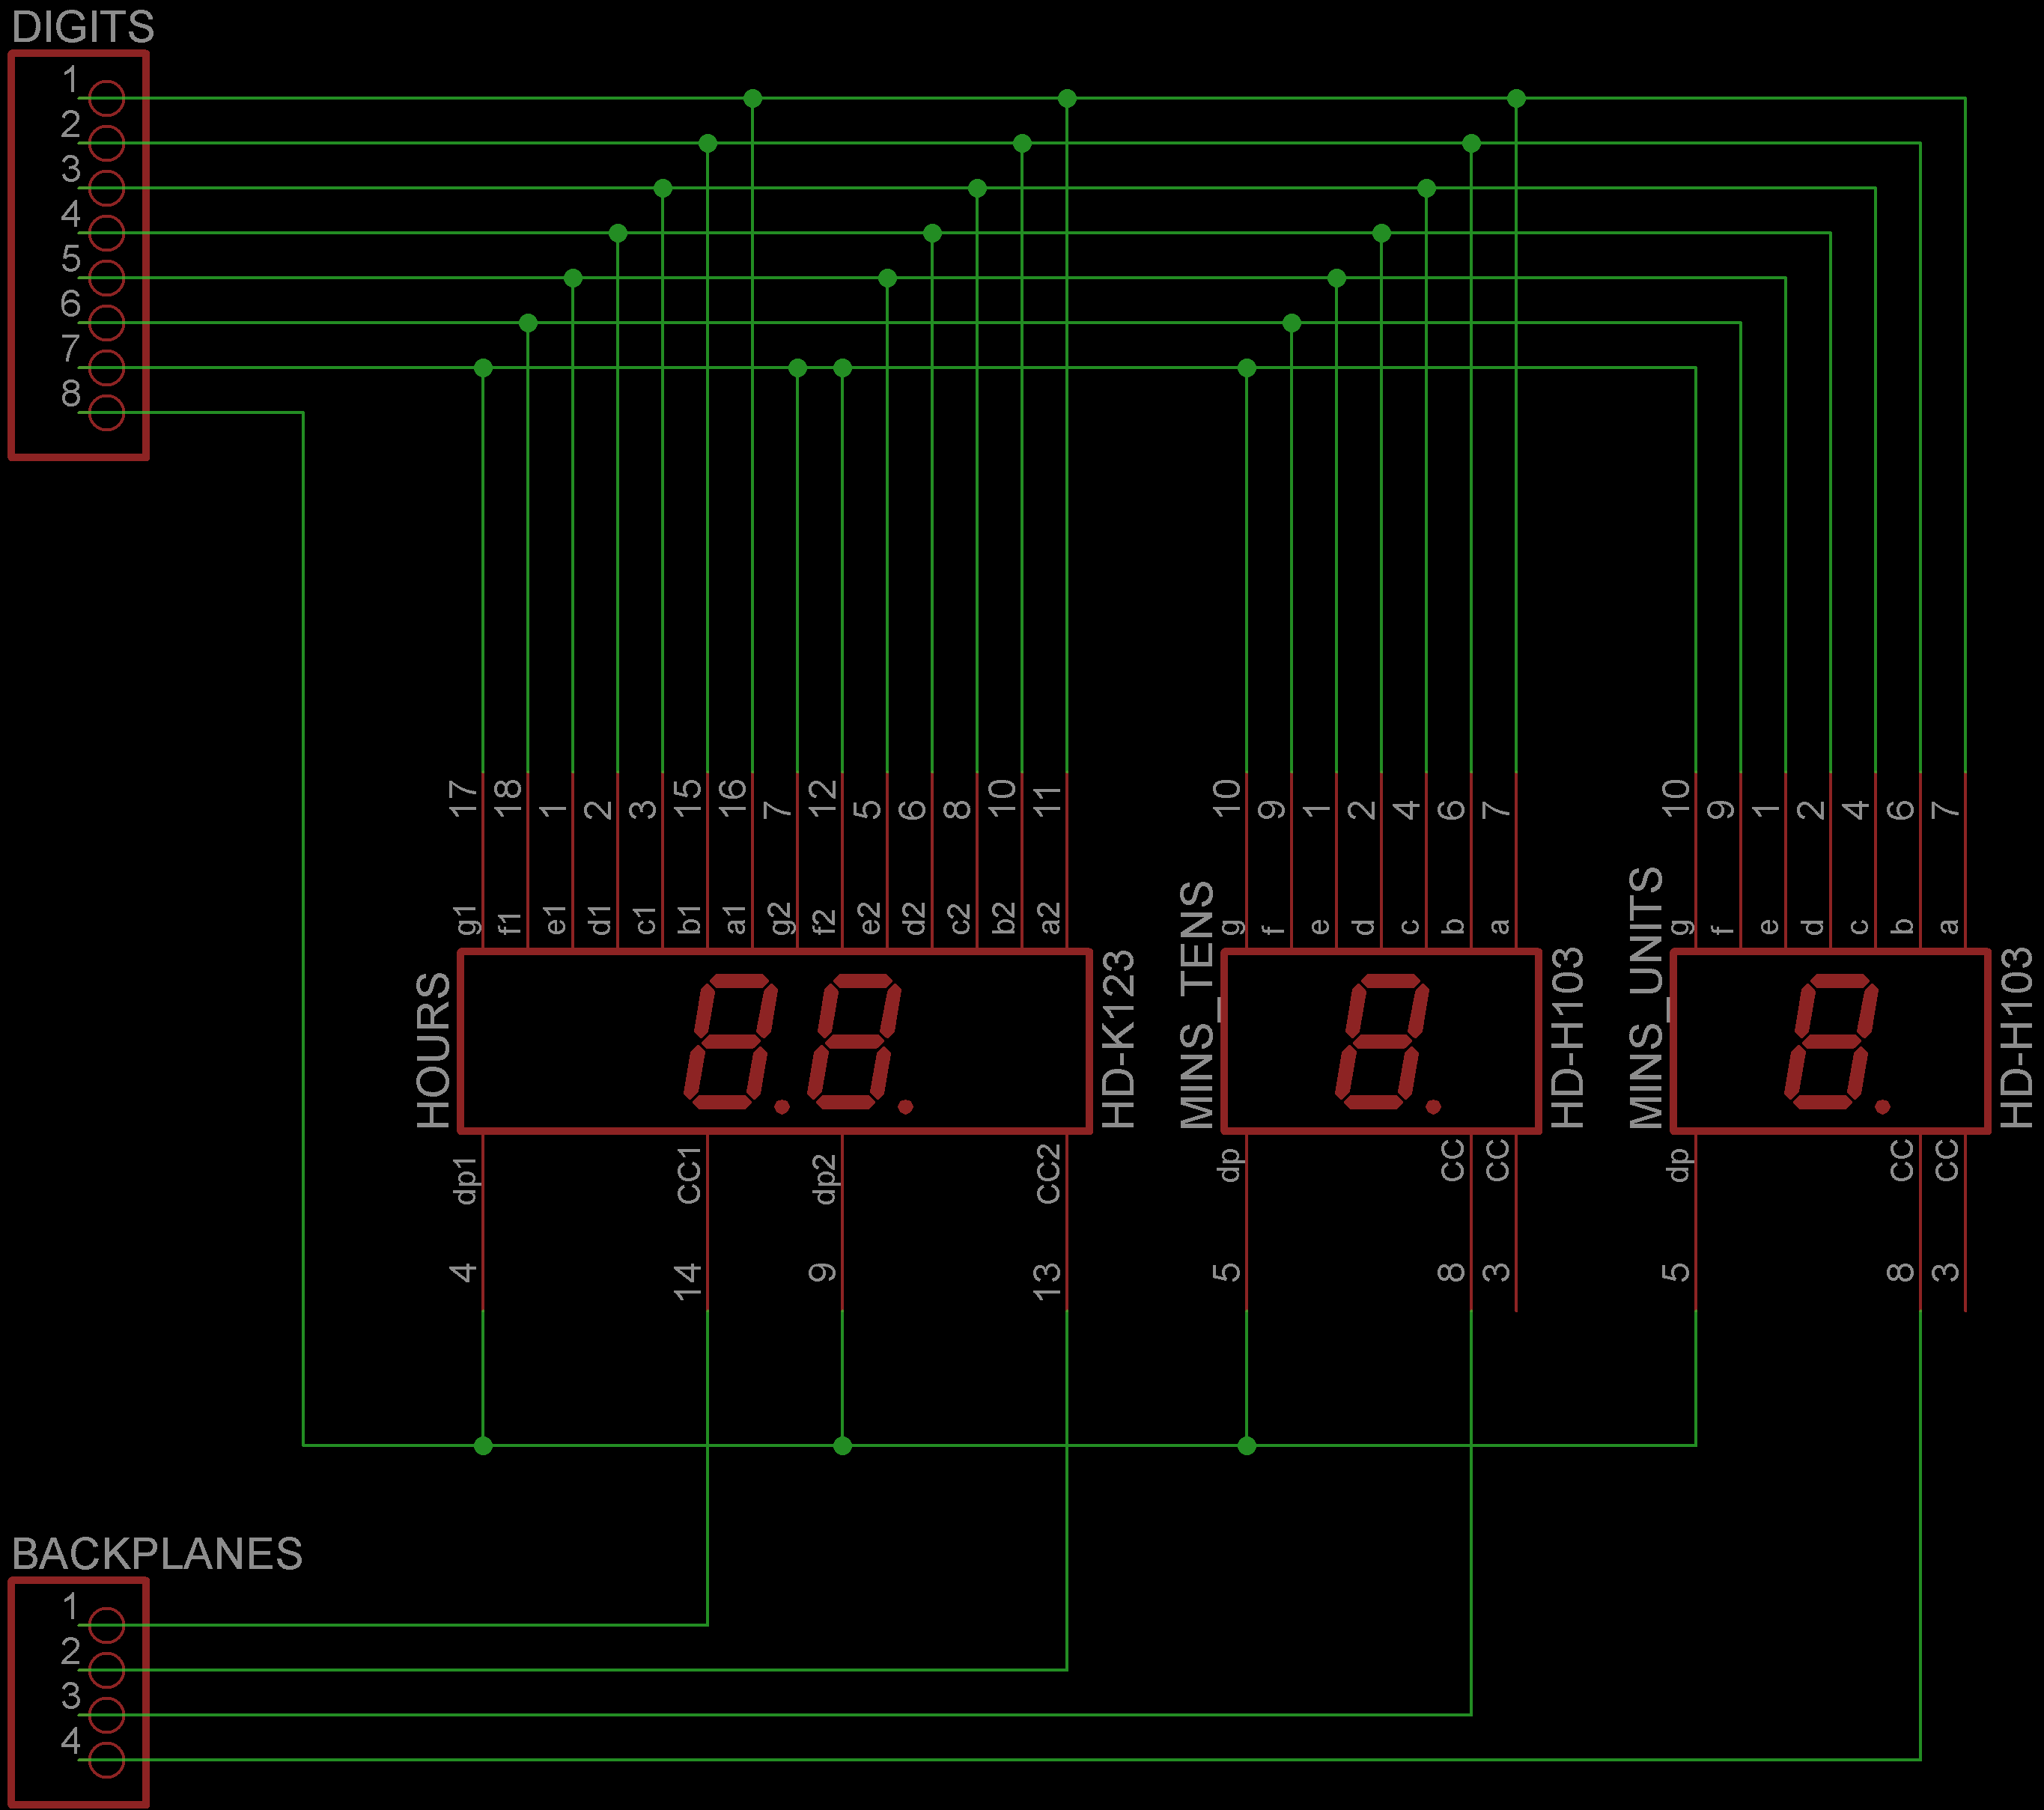Pick pin 4 circle of DIGITS connector
This screenshot has width=2044, height=1810.
click(107, 233)
